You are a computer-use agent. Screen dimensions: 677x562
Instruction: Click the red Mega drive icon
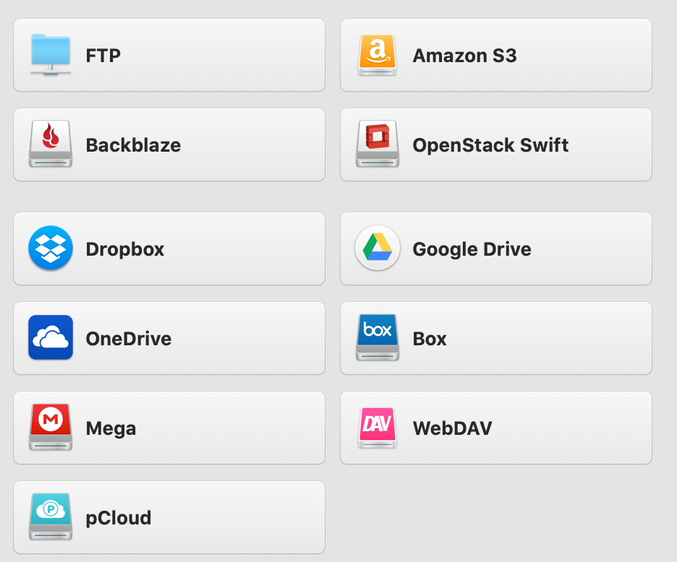(x=51, y=427)
